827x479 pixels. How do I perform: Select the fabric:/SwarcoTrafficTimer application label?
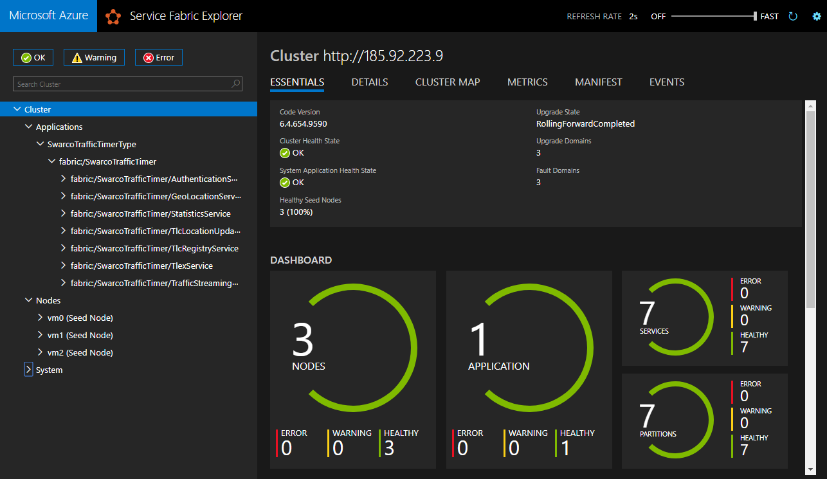click(x=107, y=162)
